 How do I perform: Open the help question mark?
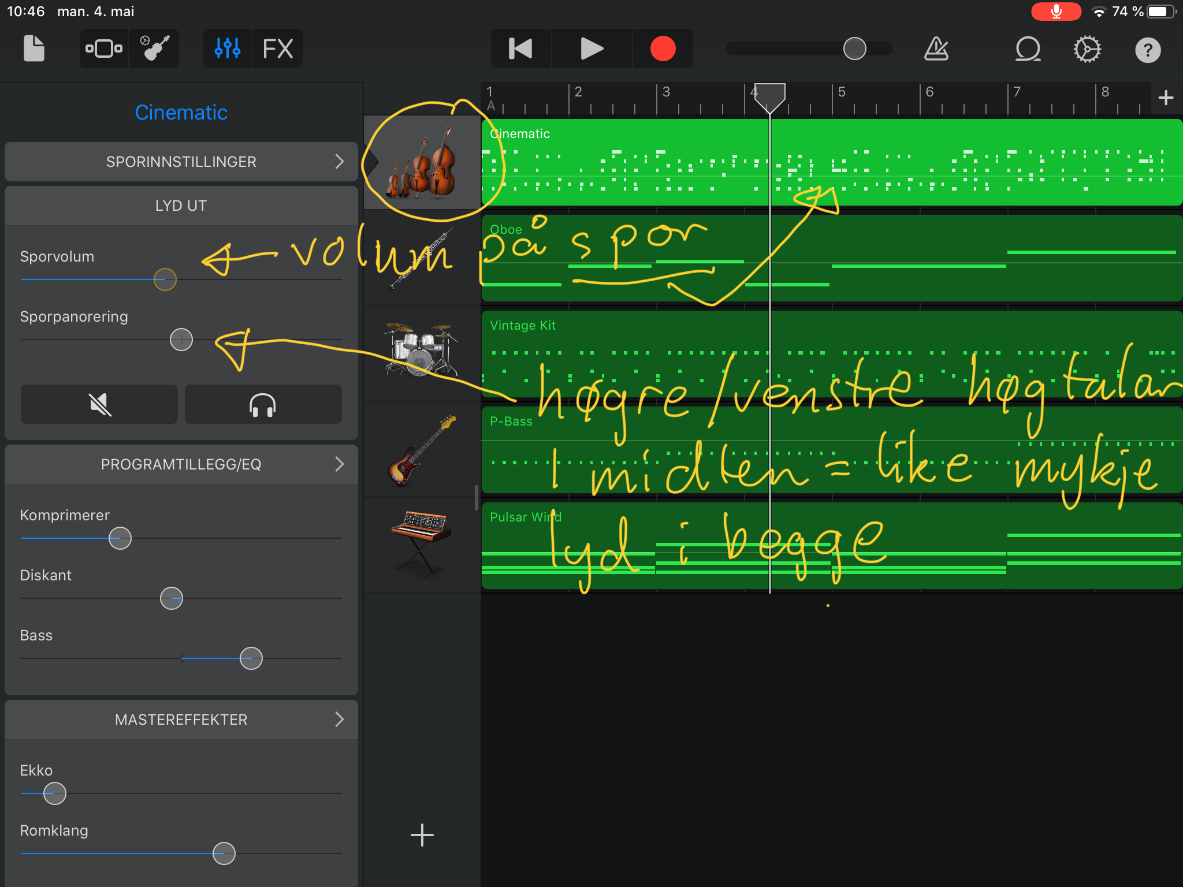tap(1148, 50)
